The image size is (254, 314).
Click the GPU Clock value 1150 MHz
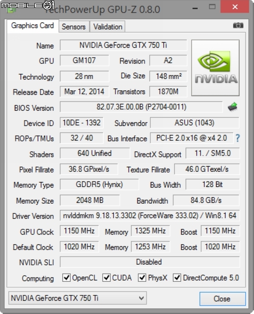pyautogui.click(x=79, y=231)
